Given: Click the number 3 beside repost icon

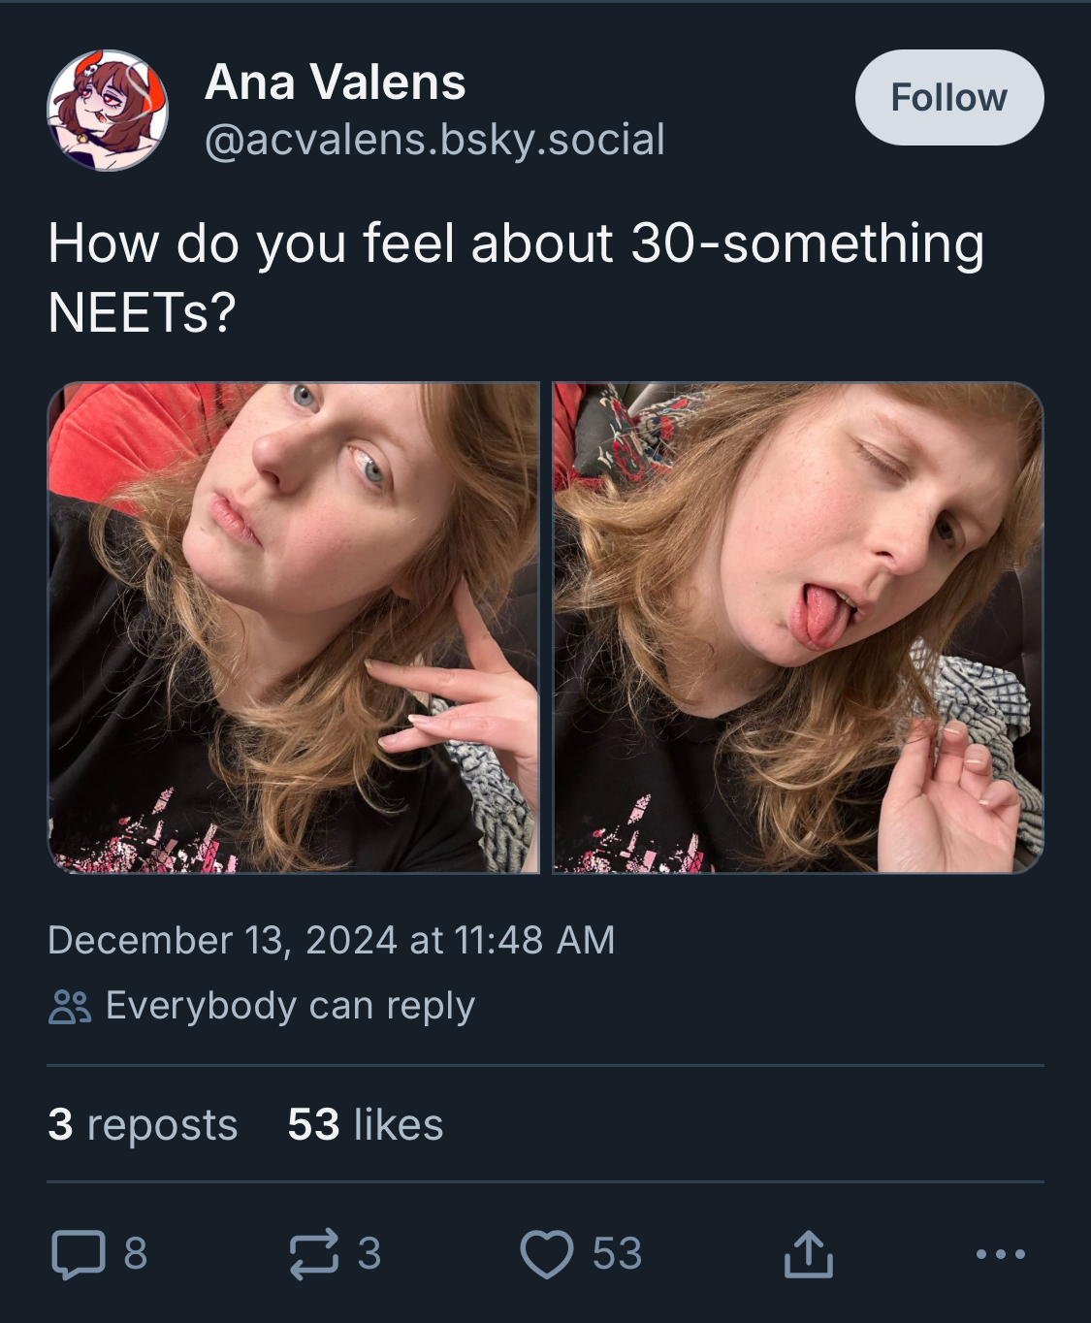Looking at the screenshot, I should pyautogui.click(x=369, y=1253).
